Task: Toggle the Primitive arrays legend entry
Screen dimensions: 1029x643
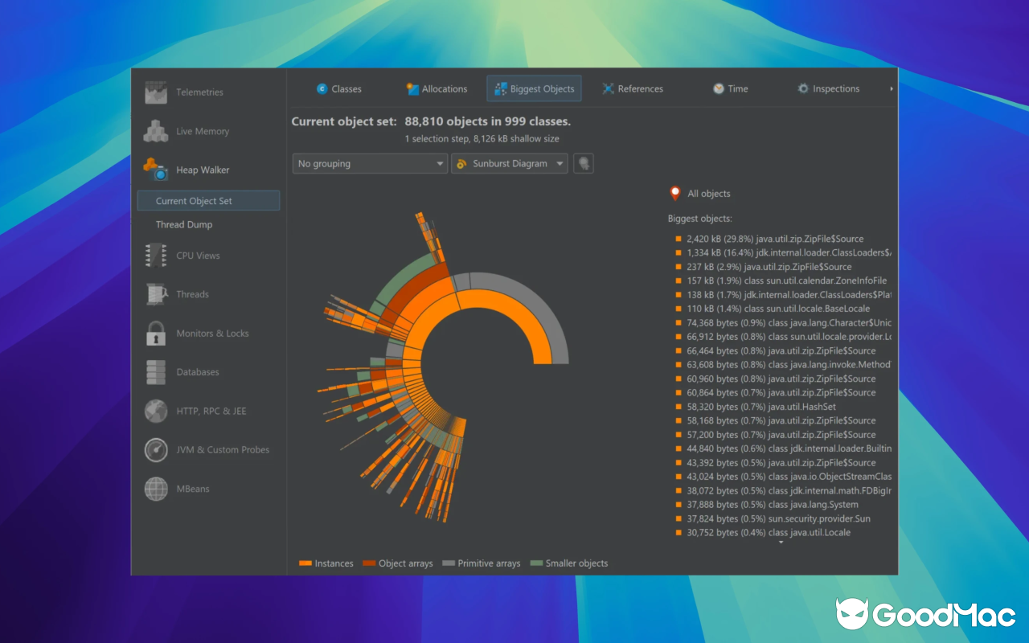Action: click(x=481, y=563)
